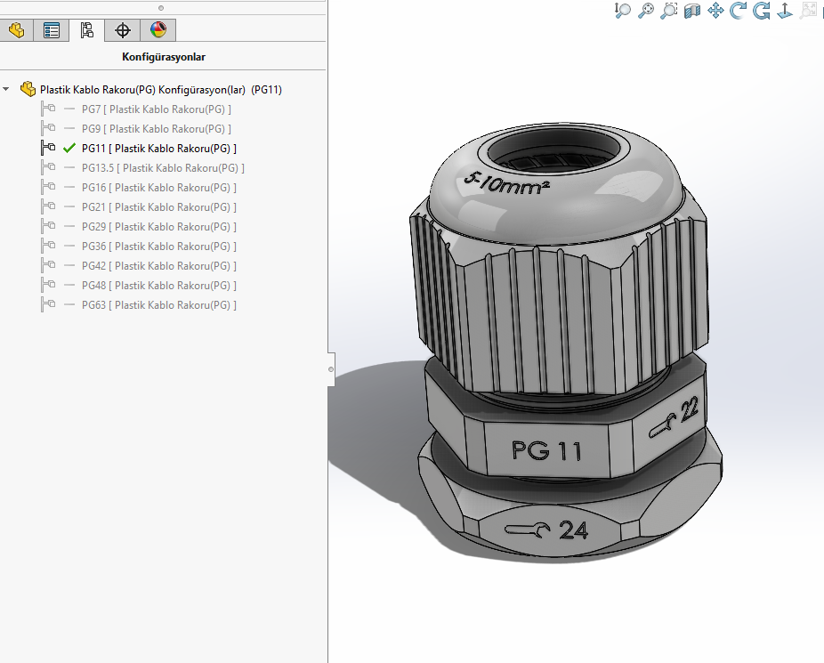Image resolution: width=824 pixels, height=663 pixels.
Task: Click the Konfigürasyonlar panel header
Action: 164,57
